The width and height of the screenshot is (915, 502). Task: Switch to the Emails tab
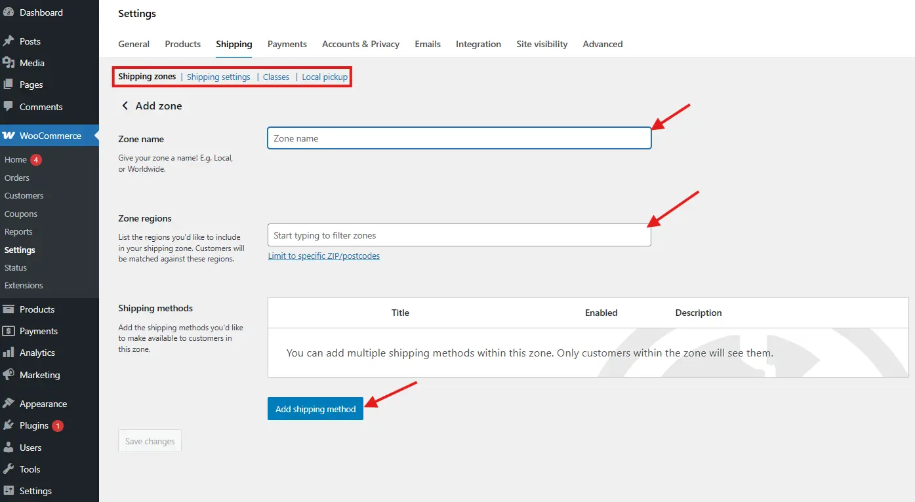pyautogui.click(x=428, y=44)
